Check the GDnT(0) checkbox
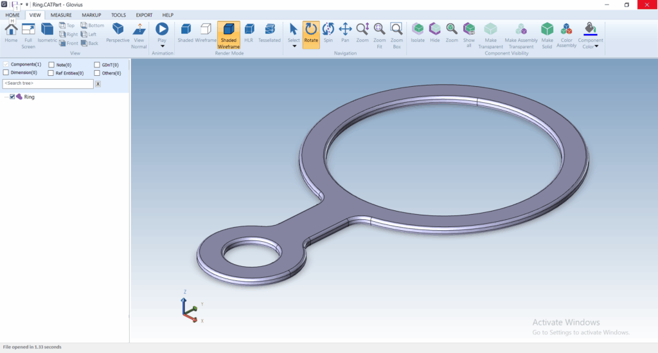 point(97,65)
